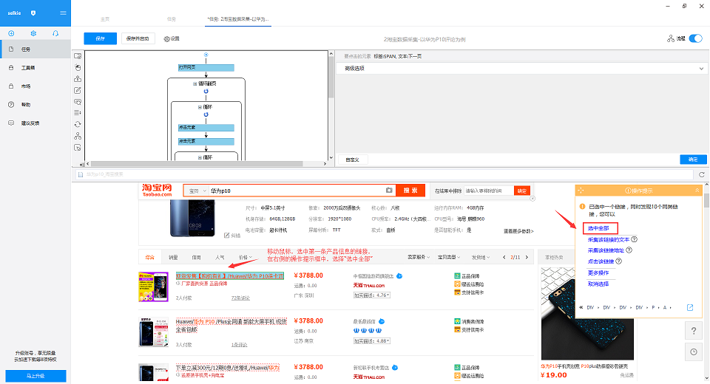Open the 卖家服务 filter dropdown
This screenshot has width=710, height=384.
[419, 257]
